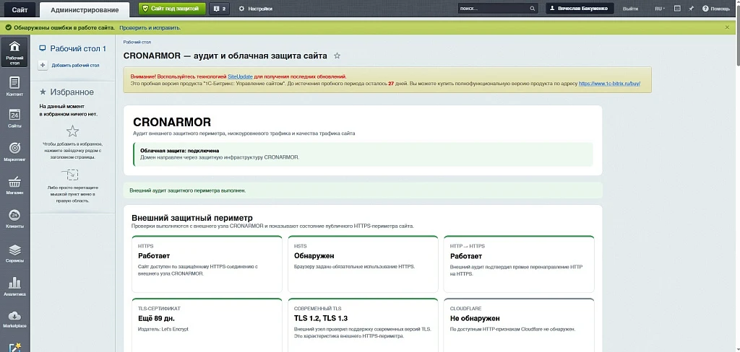Open the SiteUpdate link
Screen dimensions: 740x352
[240, 76]
